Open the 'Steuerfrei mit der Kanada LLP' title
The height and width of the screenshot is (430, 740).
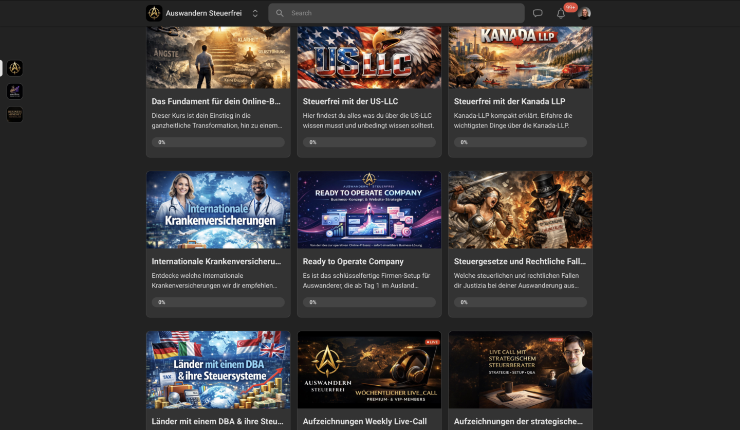(510, 101)
